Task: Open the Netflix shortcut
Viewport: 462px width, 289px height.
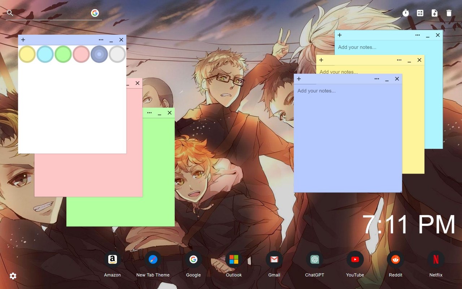Action: point(436,259)
